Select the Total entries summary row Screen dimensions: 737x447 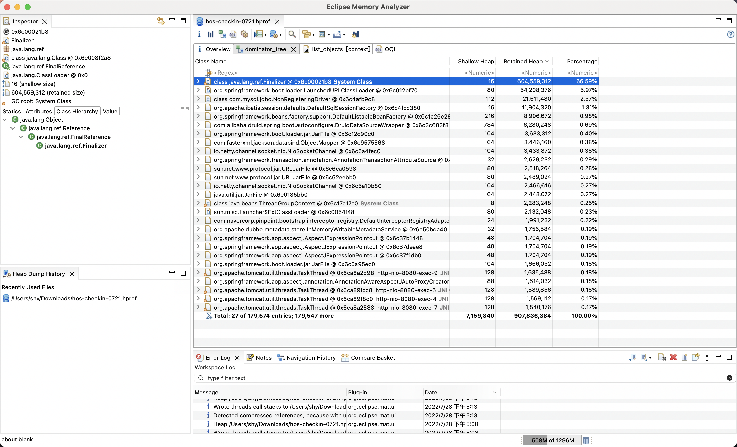(x=274, y=316)
